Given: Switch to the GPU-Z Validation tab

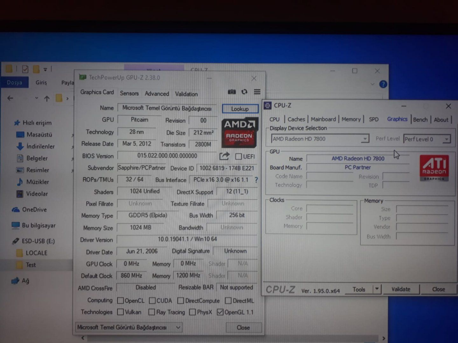Looking at the screenshot, I should (x=186, y=94).
